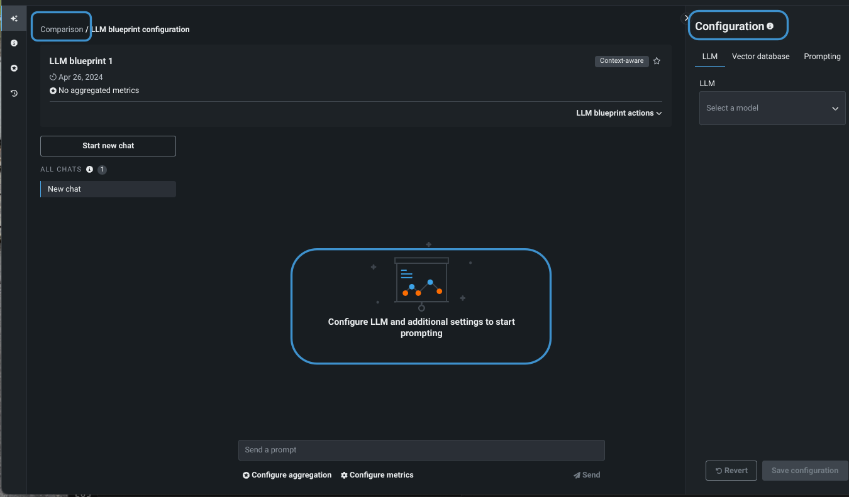Collapse the Configuration panel with the arrow

tap(686, 18)
